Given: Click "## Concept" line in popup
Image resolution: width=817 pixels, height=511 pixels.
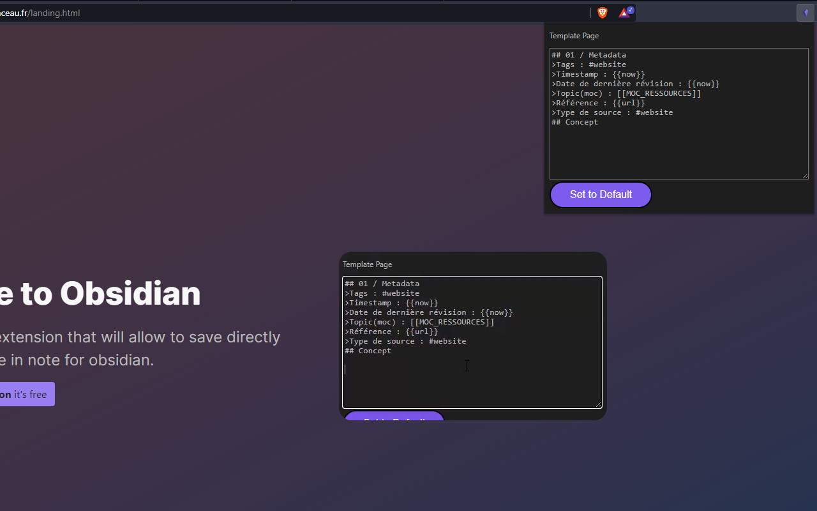Looking at the screenshot, I should [574, 122].
